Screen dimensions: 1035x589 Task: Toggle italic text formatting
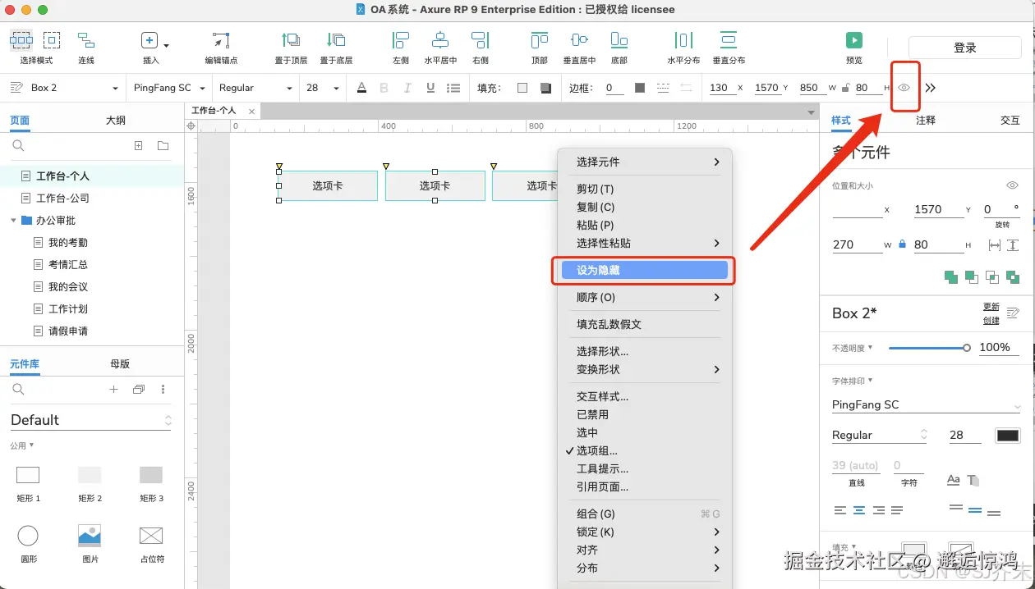click(407, 88)
